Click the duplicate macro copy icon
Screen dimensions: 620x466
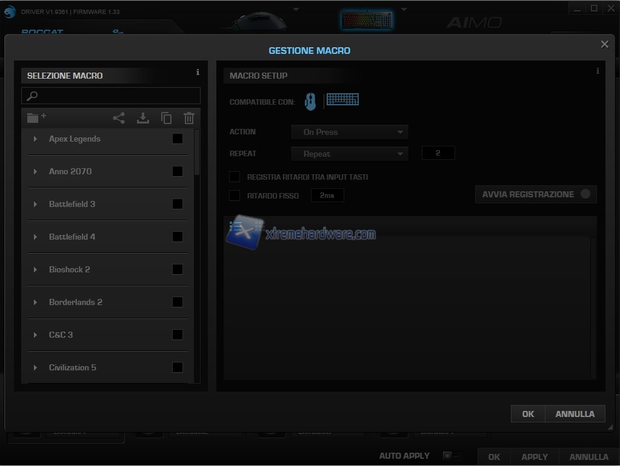[166, 119]
